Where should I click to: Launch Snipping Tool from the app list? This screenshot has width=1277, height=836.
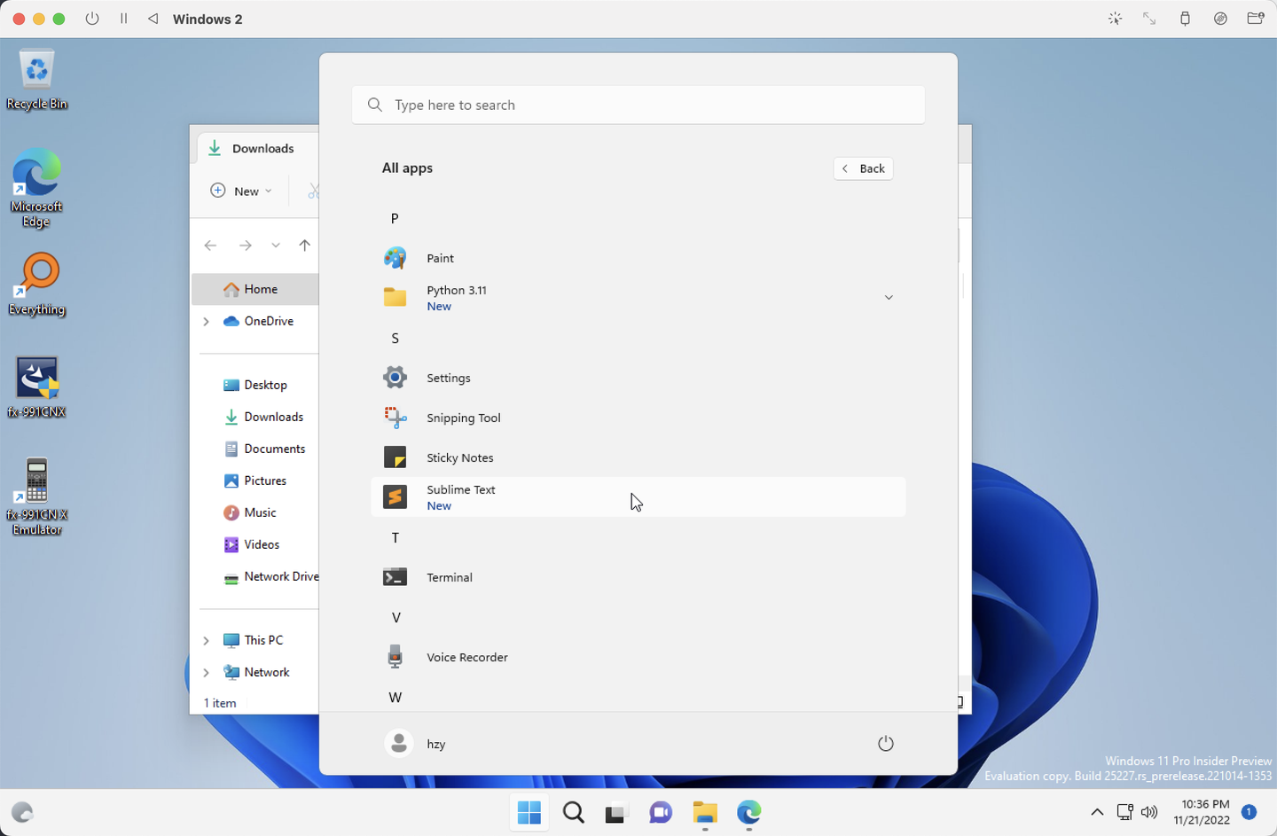pos(463,418)
